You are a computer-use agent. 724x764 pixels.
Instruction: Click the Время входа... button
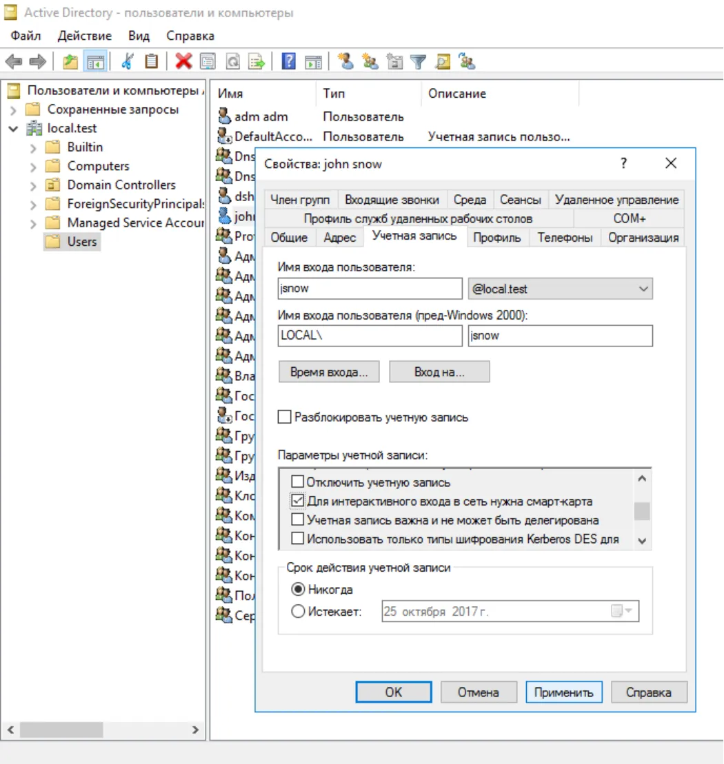329,372
